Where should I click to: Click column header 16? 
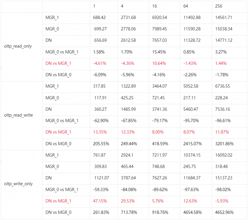tap(155, 6)
